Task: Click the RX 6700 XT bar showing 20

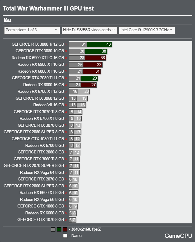Action: point(84,92)
